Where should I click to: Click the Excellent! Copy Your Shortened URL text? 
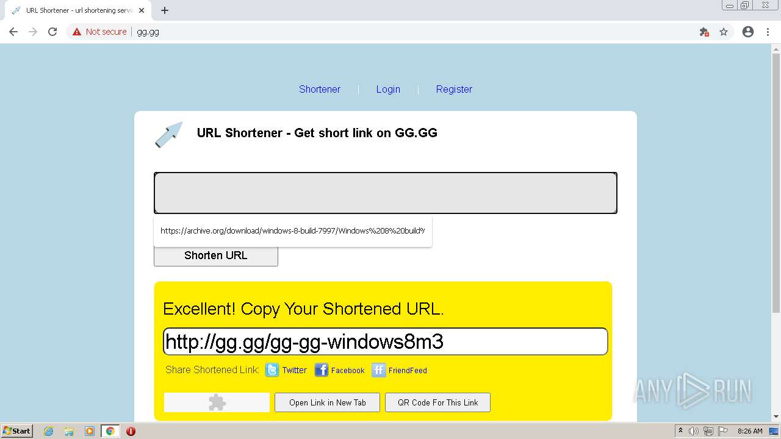click(x=303, y=309)
